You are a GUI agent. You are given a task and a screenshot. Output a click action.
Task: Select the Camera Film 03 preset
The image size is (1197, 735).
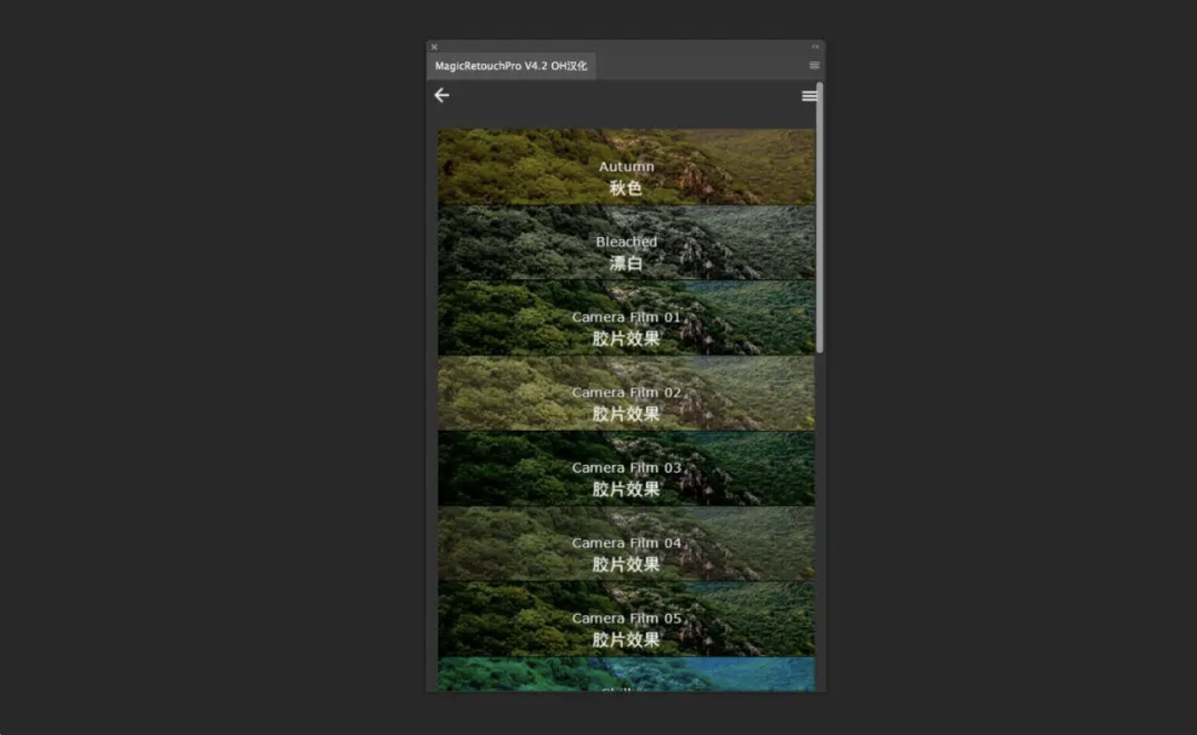click(x=626, y=468)
